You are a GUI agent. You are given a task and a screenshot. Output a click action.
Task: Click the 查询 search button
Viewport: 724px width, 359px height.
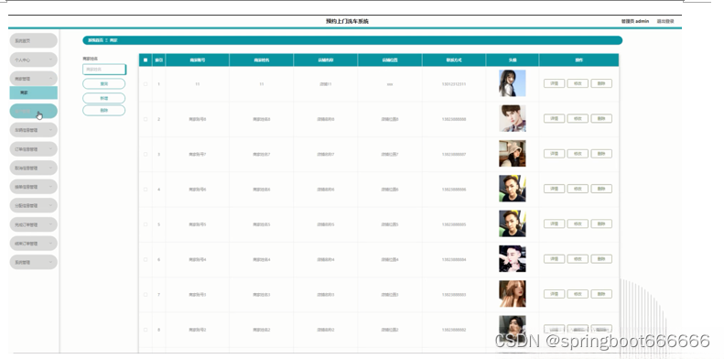[x=104, y=83]
